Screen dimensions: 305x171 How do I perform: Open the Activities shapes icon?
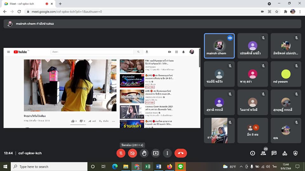[x=285, y=153]
